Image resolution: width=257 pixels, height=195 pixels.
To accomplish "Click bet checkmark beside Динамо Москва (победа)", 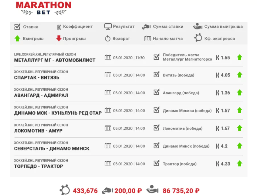I will (156, 110).
